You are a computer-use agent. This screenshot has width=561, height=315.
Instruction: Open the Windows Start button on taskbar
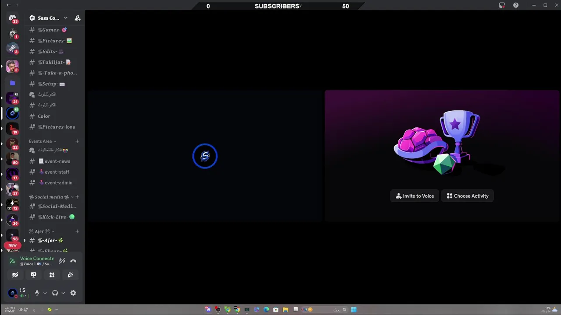tap(354, 309)
